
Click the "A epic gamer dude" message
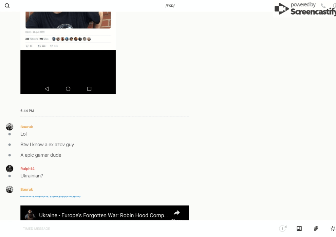pos(41,155)
